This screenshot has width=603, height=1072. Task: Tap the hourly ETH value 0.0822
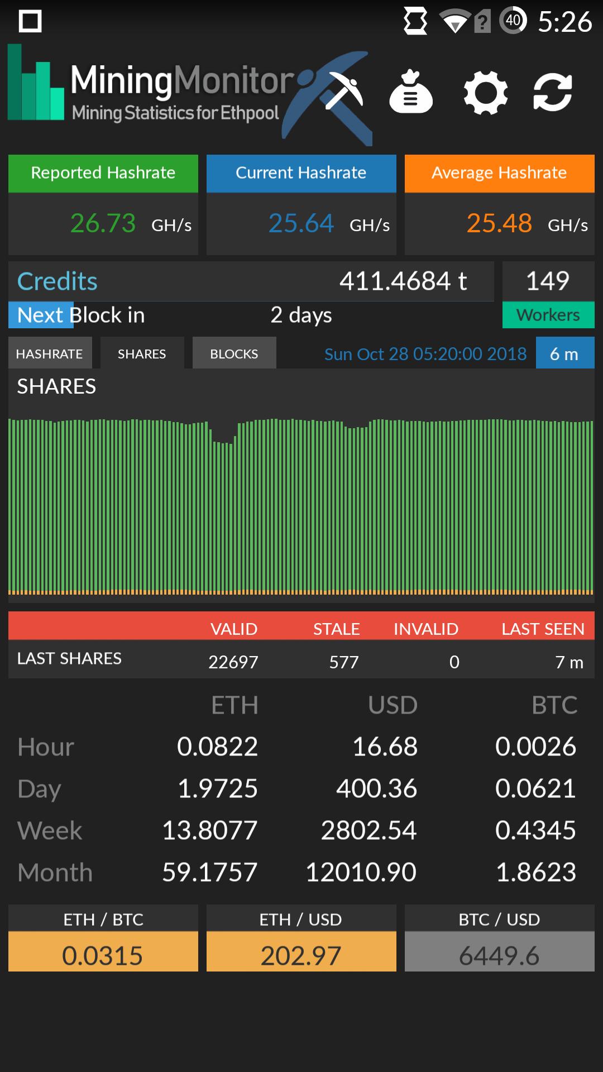coord(217,746)
